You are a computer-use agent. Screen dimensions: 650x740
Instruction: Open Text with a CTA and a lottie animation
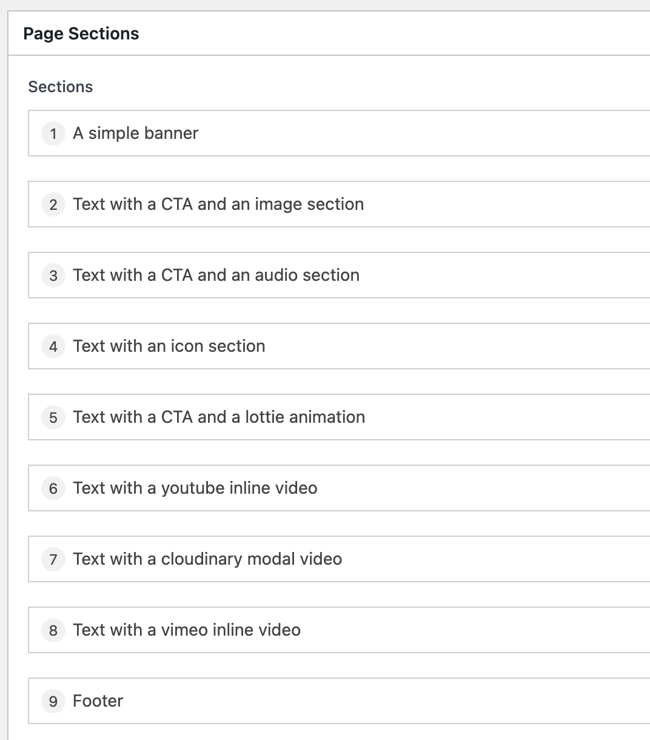[219, 417]
